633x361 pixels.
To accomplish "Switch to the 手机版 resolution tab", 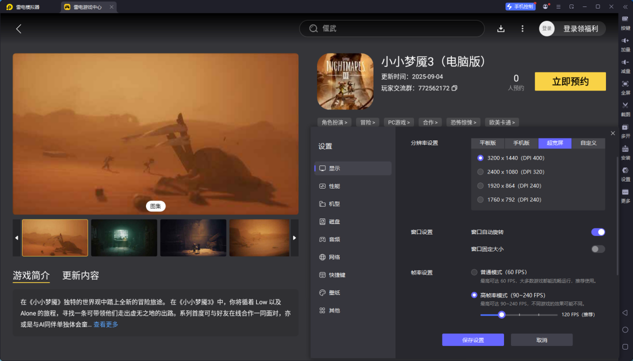I will click(521, 143).
